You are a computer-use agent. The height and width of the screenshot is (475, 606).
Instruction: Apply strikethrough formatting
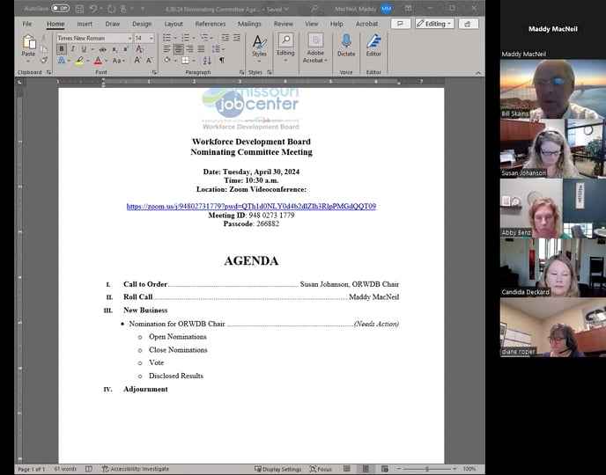[x=102, y=49]
